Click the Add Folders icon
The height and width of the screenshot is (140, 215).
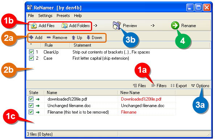[64, 26]
